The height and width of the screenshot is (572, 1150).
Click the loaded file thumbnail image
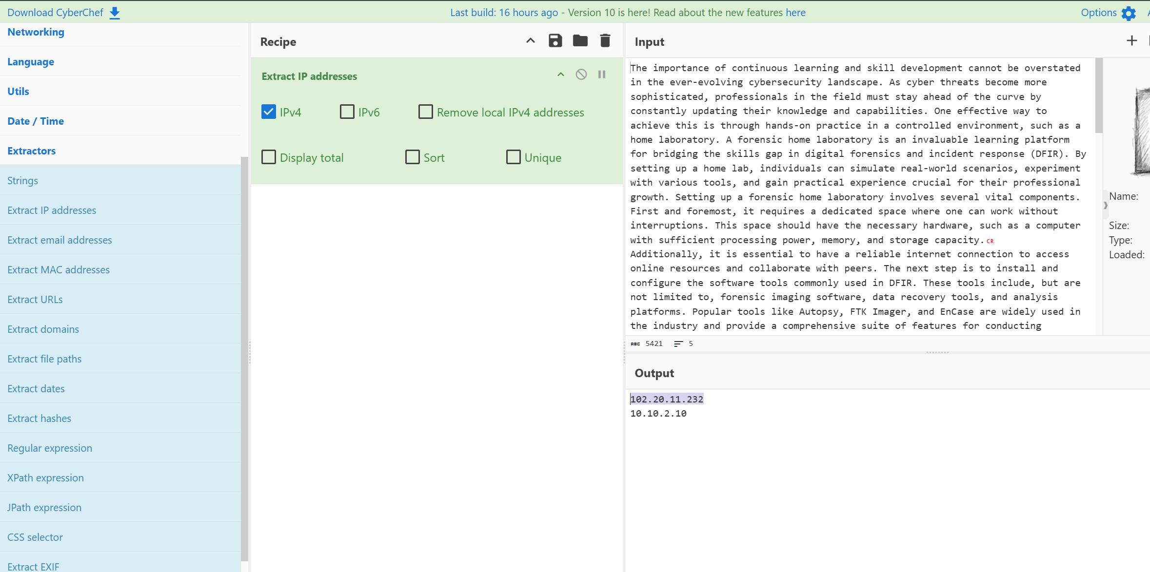tap(1141, 132)
